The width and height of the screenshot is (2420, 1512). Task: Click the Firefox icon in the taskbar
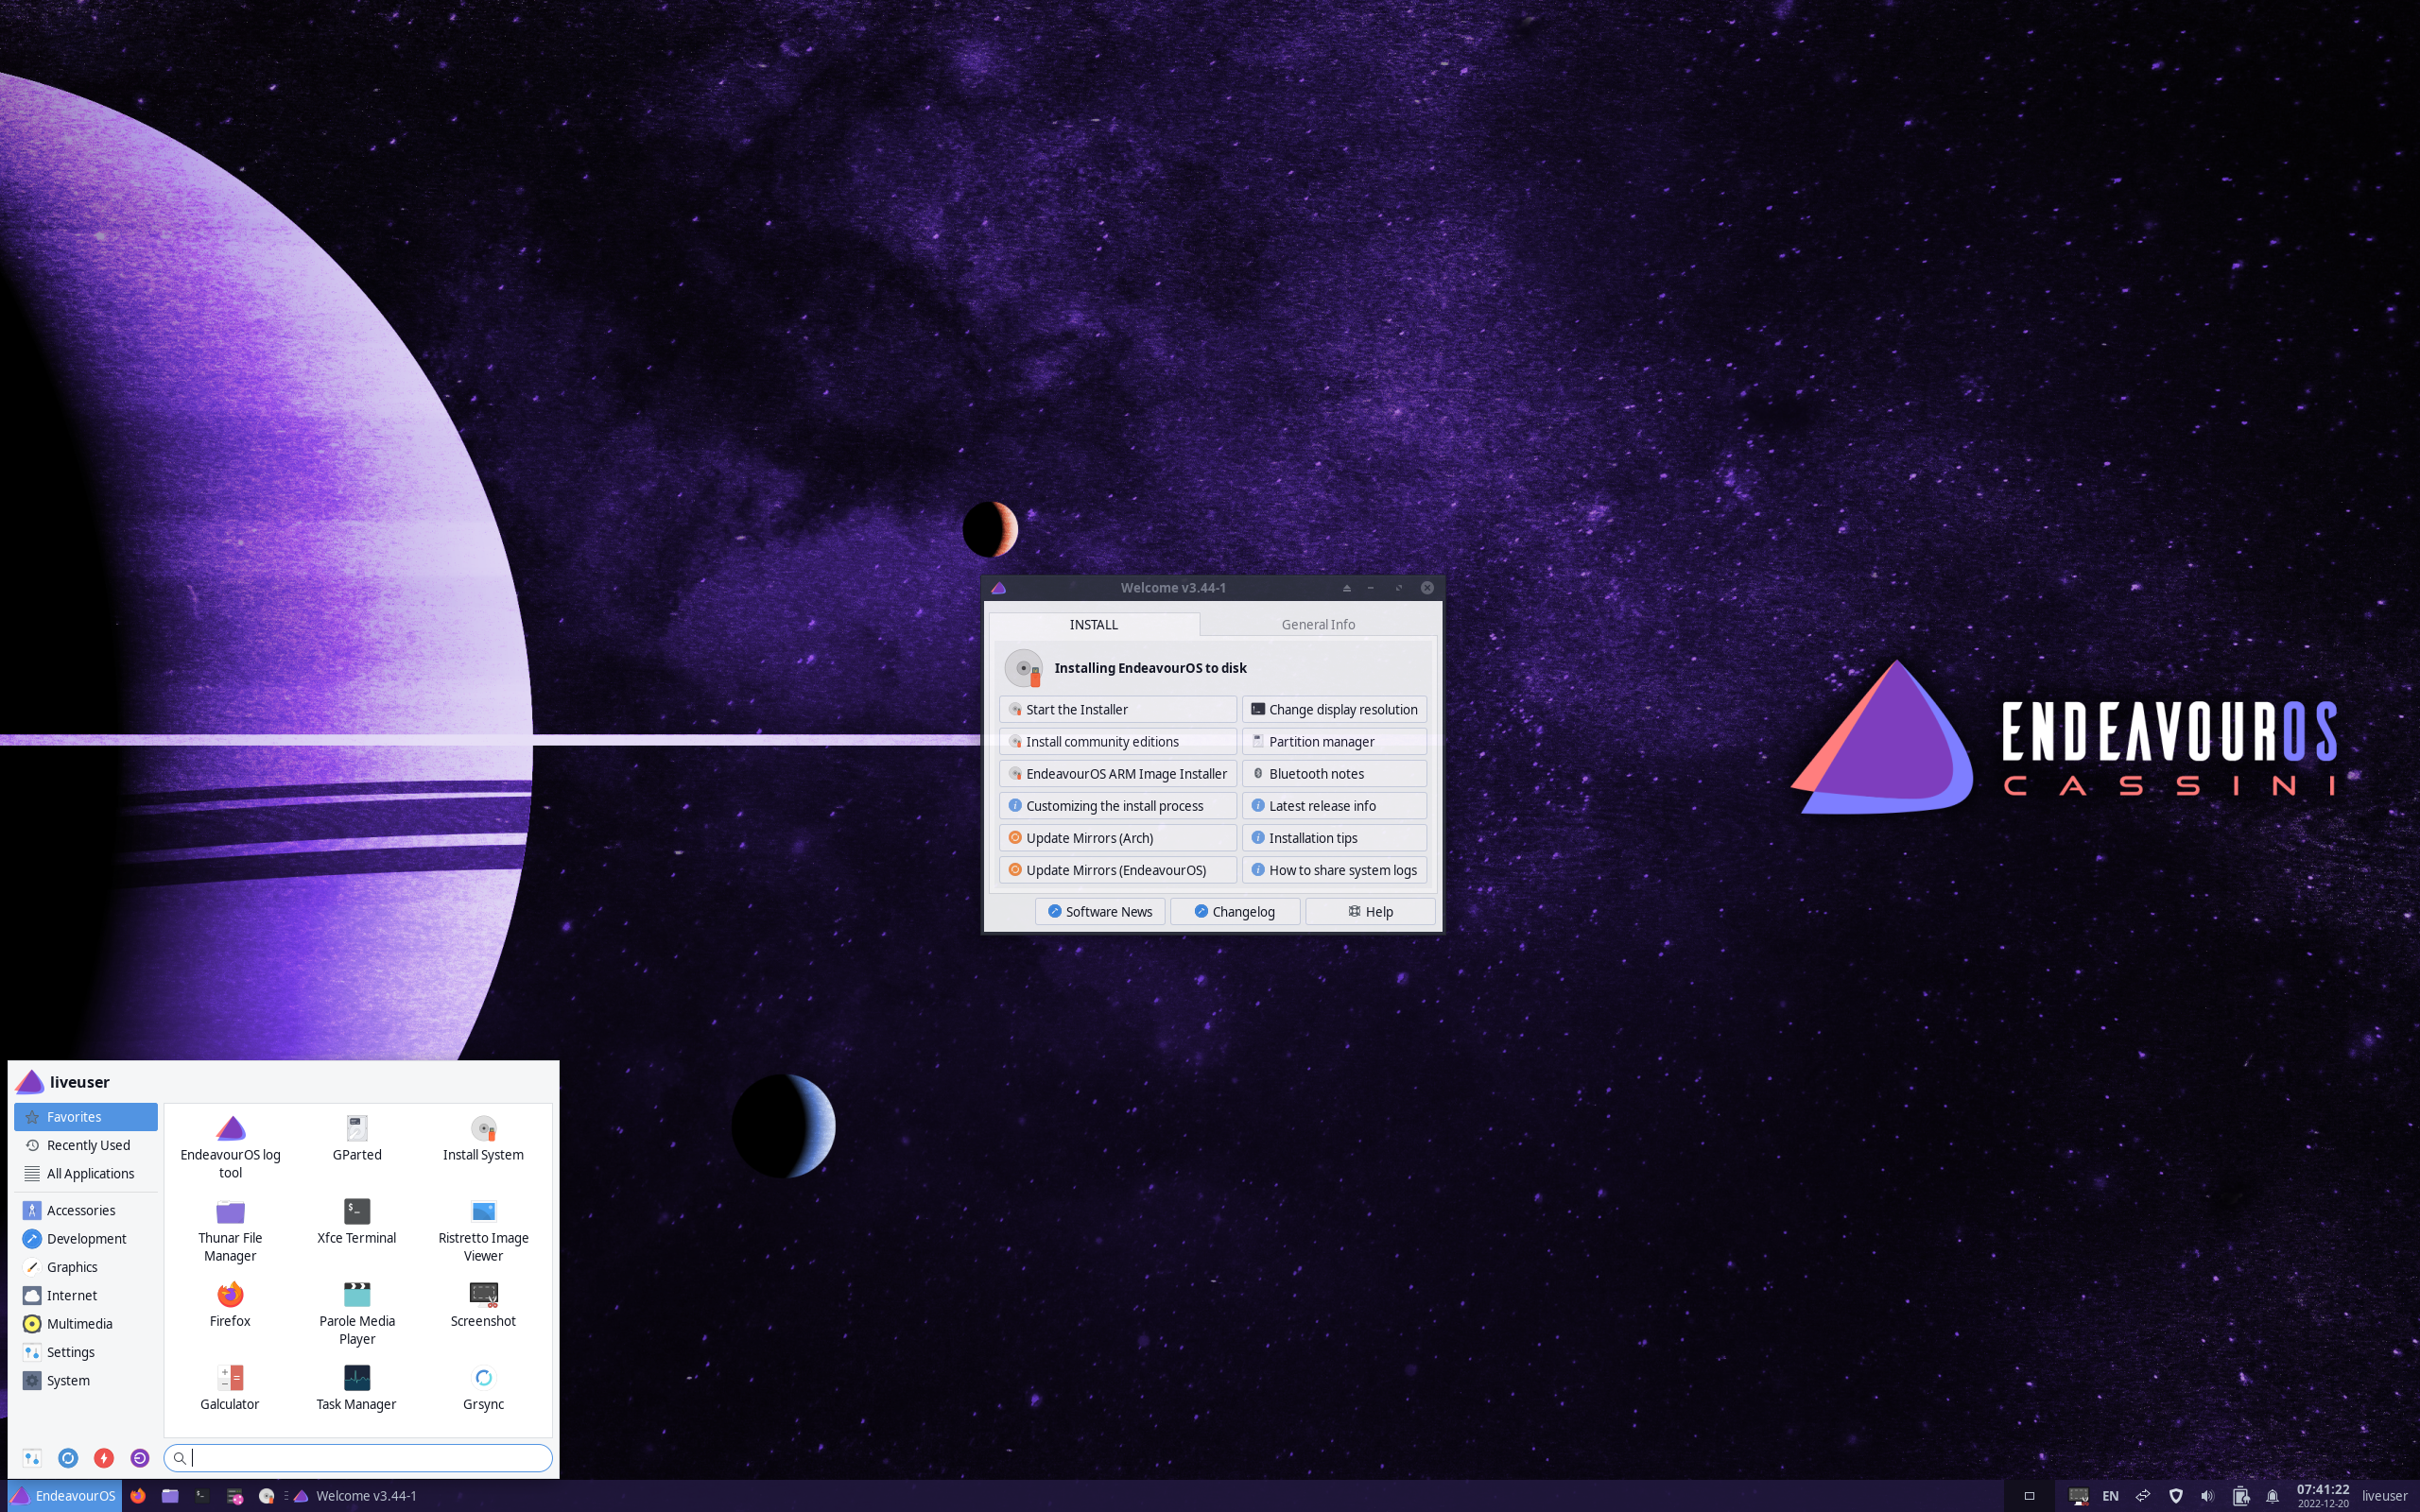tap(138, 1495)
